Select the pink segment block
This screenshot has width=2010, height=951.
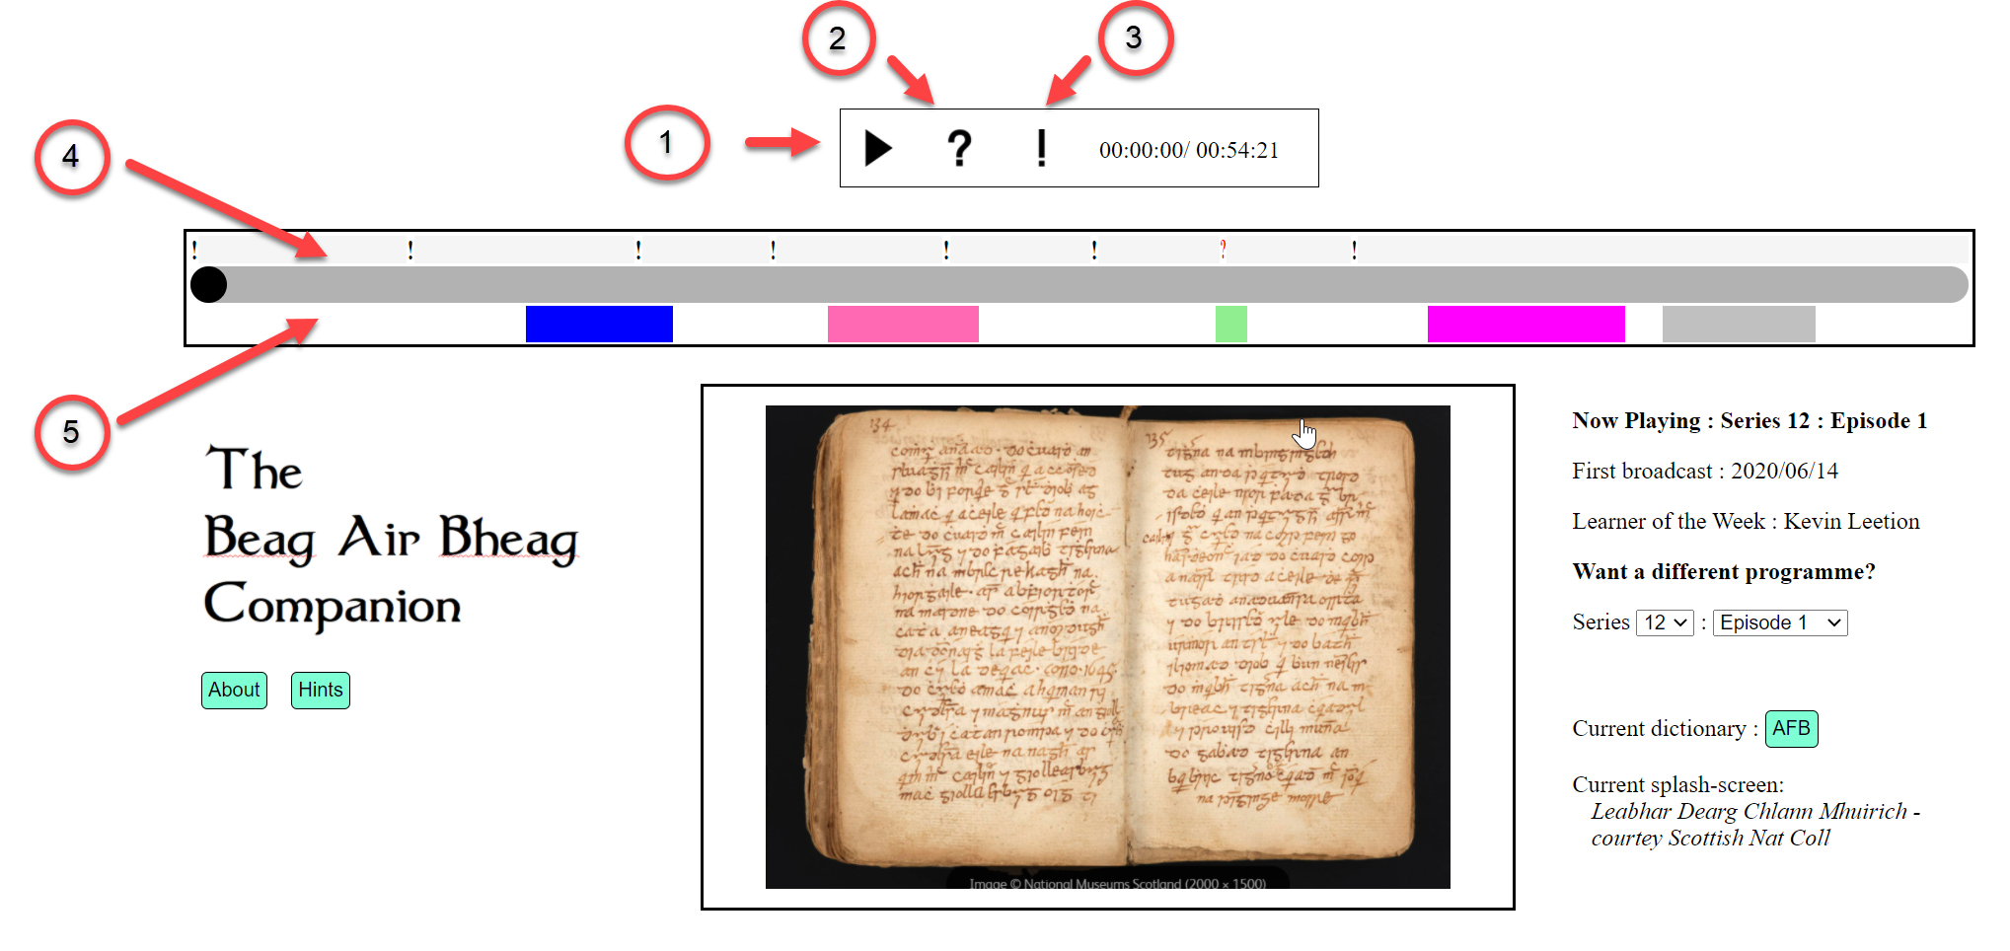[903, 324]
